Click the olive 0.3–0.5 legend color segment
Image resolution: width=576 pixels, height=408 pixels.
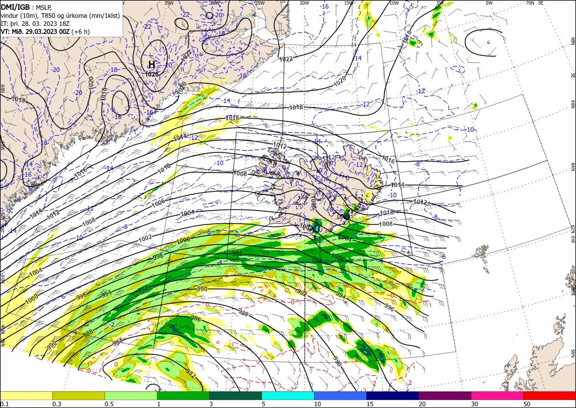pyautogui.click(x=78, y=395)
